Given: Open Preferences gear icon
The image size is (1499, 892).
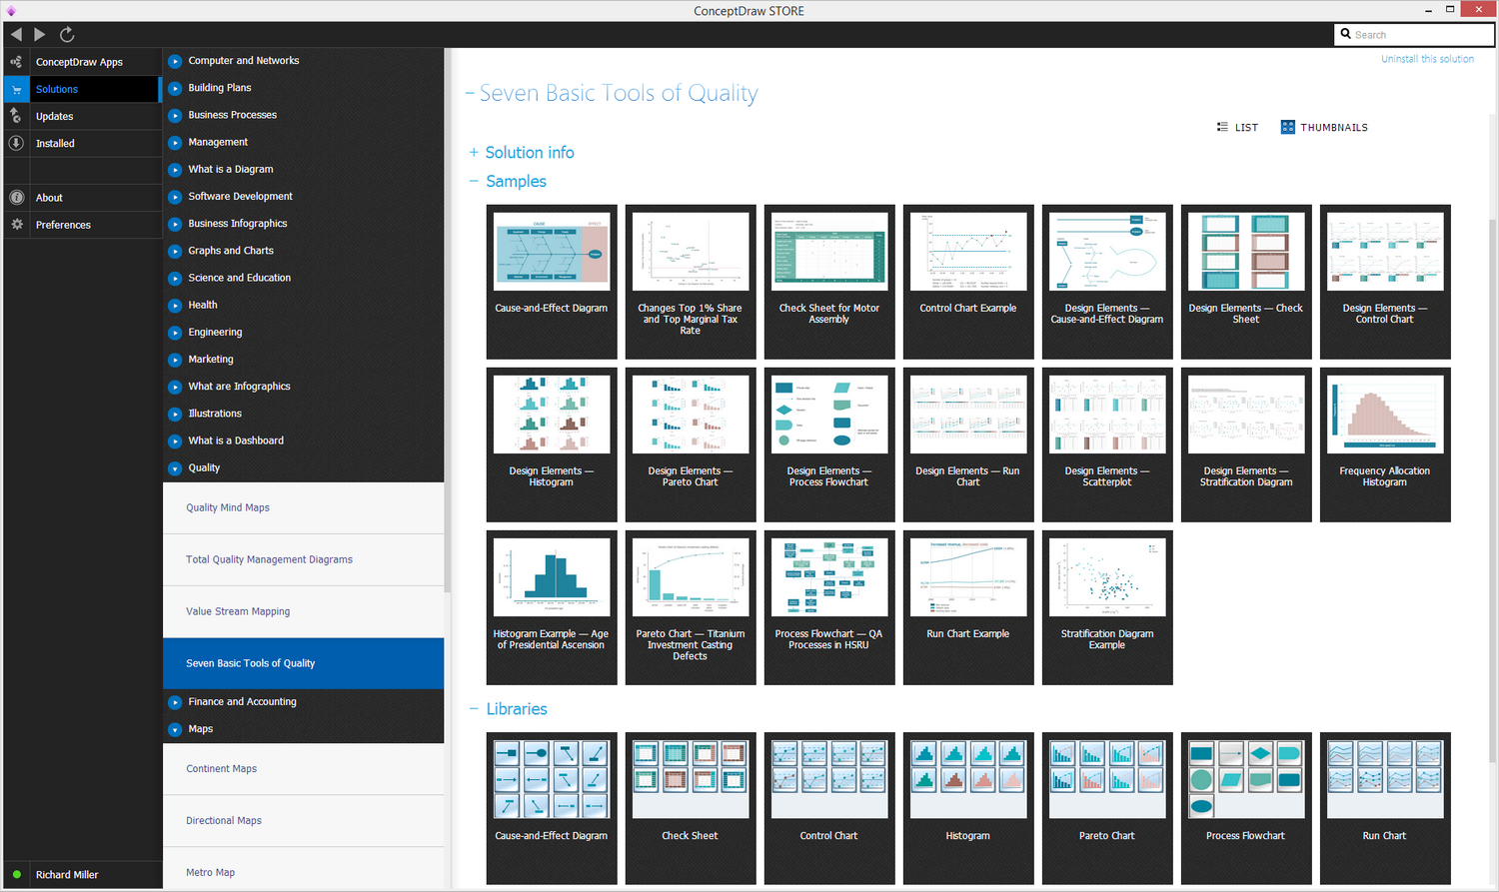Looking at the screenshot, I should [x=16, y=225].
